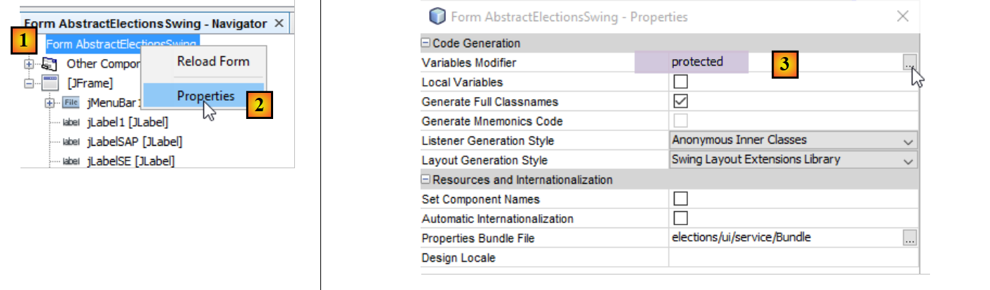
Task: Enable the Local Variables checkbox
Action: point(681,82)
